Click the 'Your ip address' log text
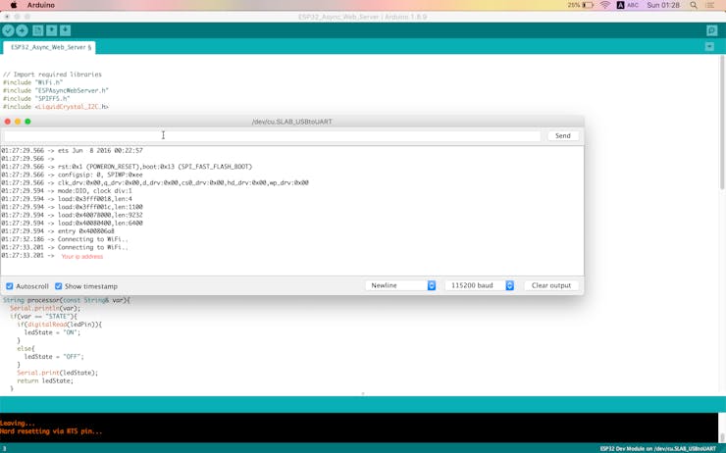 point(82,256)
